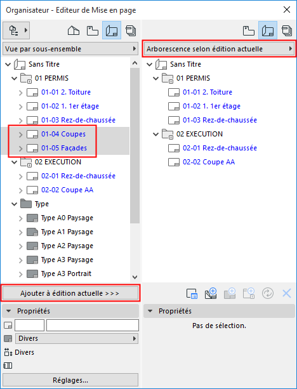This screenshot has height=389, width=297.
Task: Select left 02-02 Coupe AA layout
Action: coord(67,190)
